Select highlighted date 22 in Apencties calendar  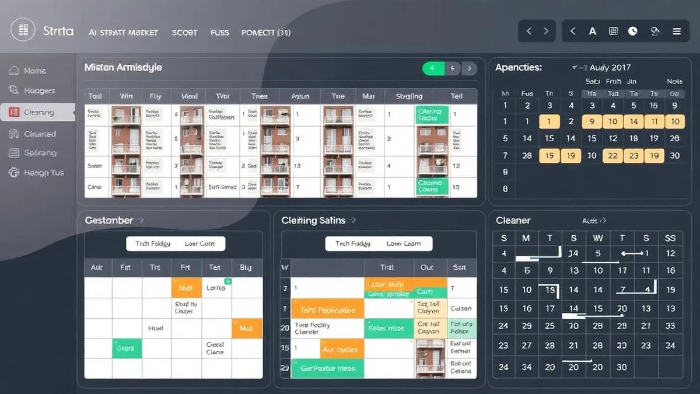[x=612, y=155]
